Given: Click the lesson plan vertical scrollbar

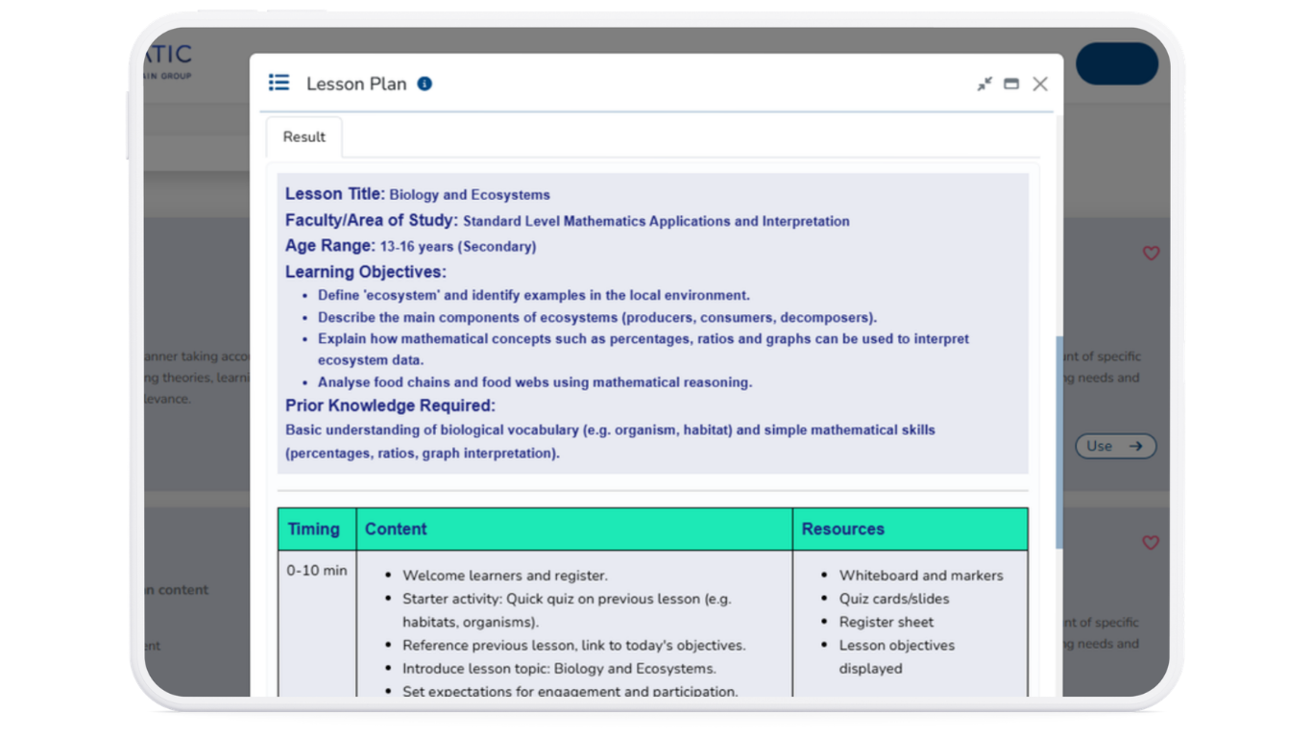Looking at the screenshot, I should [1058, 442].
